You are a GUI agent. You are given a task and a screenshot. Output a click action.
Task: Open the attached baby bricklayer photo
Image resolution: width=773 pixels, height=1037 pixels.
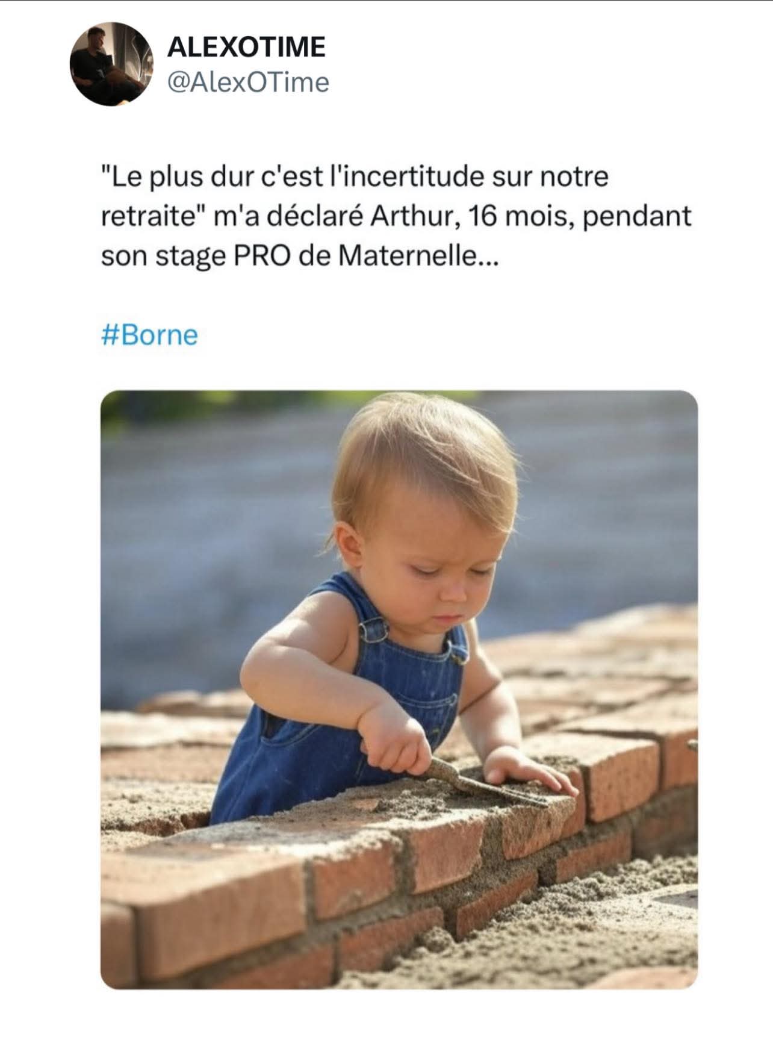pos(399,690)
